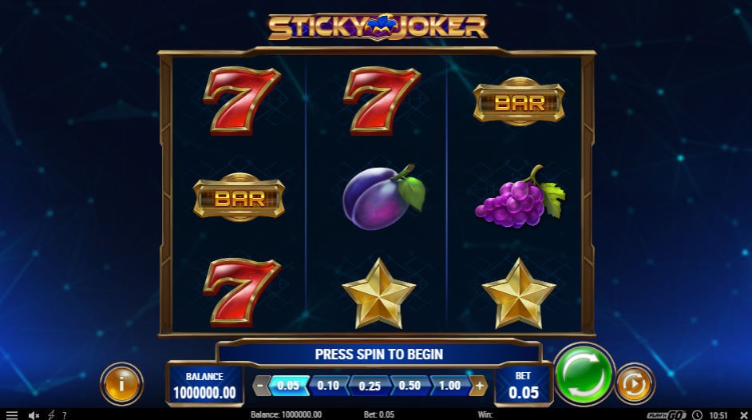Increase bet with the plus button
This screenshot has width=752, height=420.
479,386
